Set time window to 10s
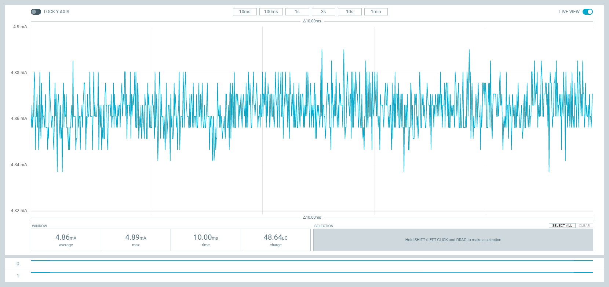Image resolution: width=609 pixels, height=287 pixels. [350, 12]
